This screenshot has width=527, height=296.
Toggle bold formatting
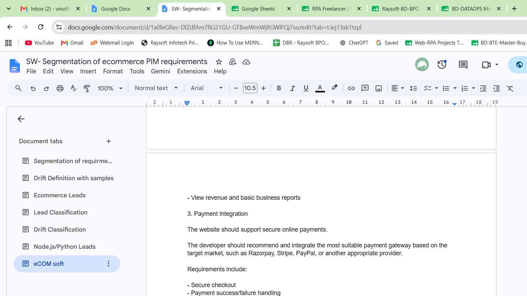pyautogui.click(x=279, y=88)
